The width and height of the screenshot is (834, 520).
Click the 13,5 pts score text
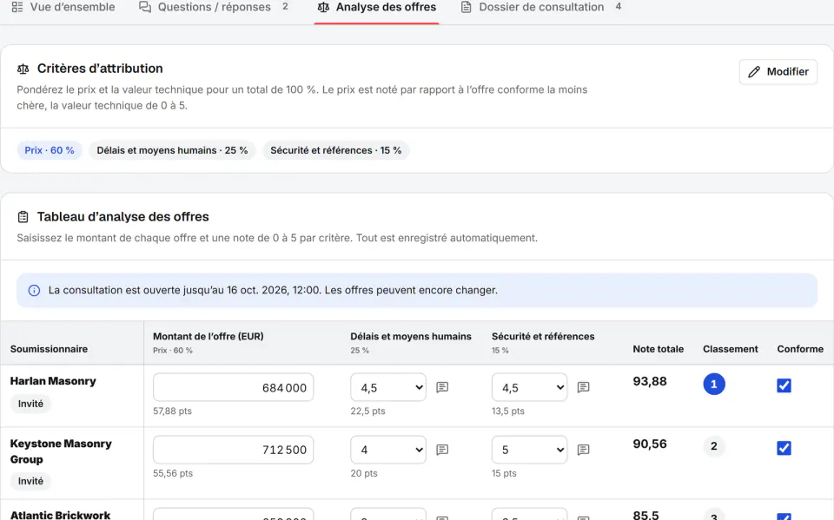(507, 411)
